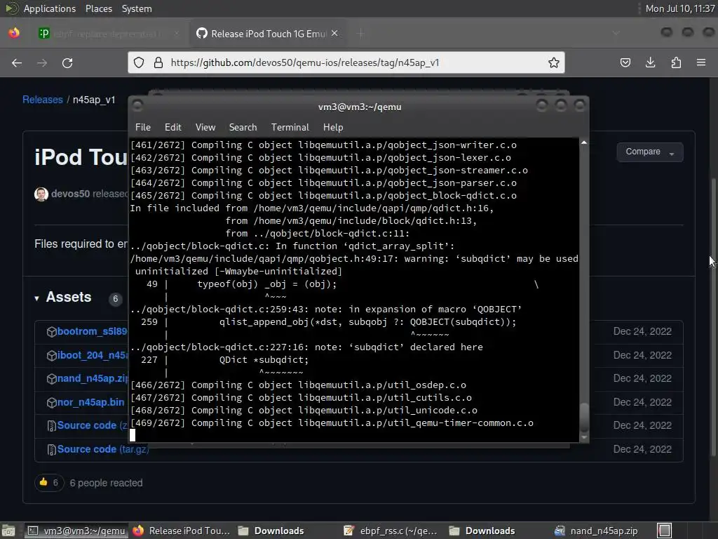Show the site security padlock info
The height and width of the screenshot is (539, 718).
[158, 62]
